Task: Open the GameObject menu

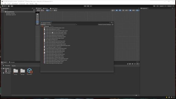Action: pos(15,4)
